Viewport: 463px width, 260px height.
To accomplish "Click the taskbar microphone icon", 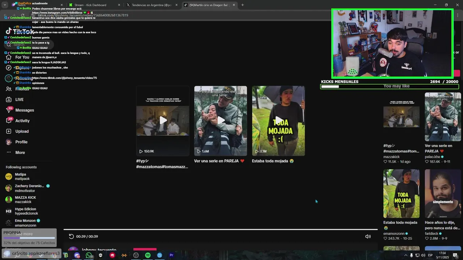I will coord(412,255).
